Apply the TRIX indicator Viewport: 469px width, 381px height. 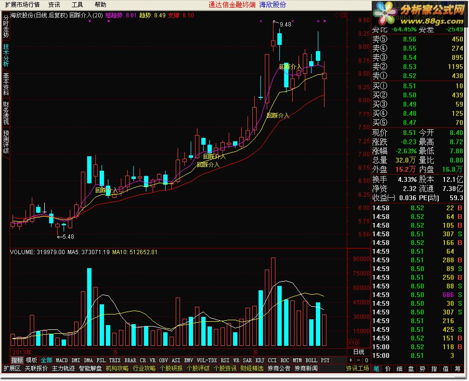tap(115, 360)
